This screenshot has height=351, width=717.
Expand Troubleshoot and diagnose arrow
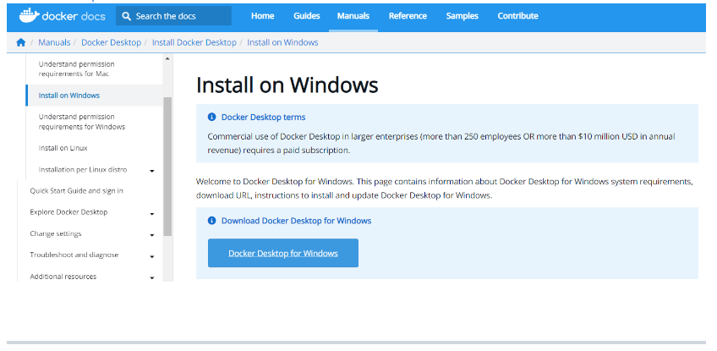[152, 257]
